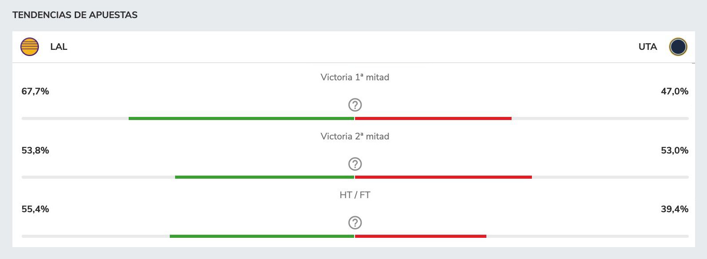Select the UTA team name
The image size is (707, 259).
coord(648,47)
